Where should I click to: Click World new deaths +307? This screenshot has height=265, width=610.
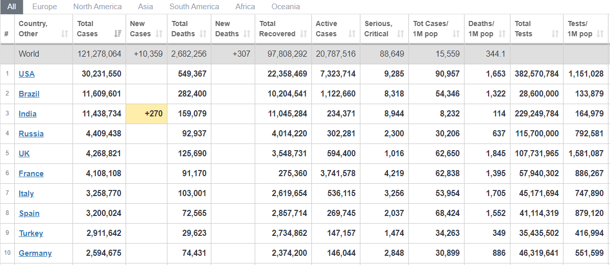[241, 54]
